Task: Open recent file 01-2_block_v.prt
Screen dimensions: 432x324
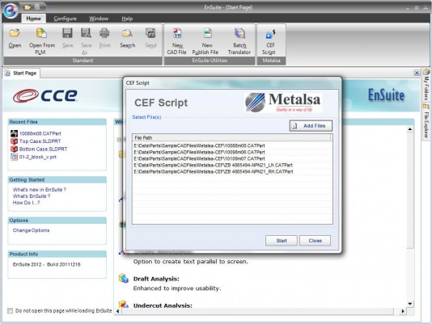Action: pos(38,157)
